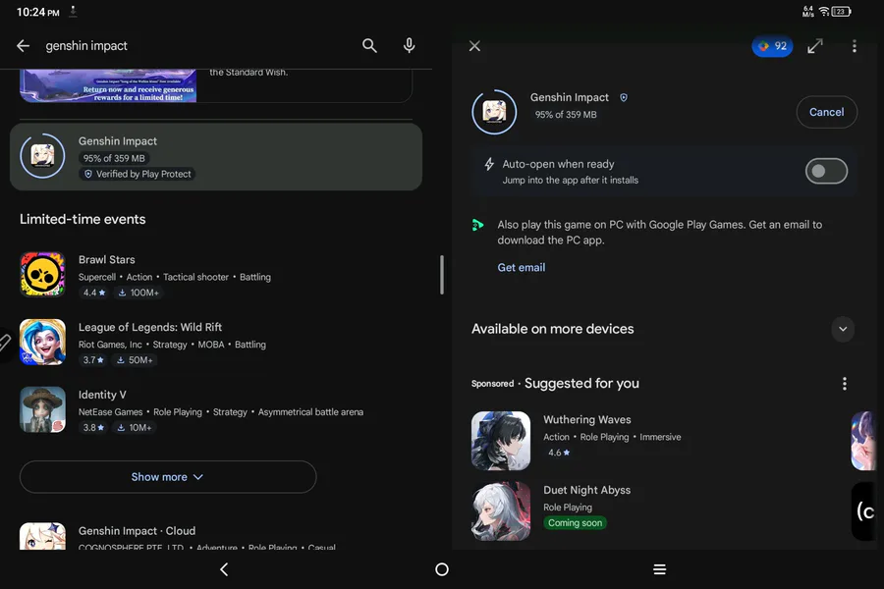Tap the Genshin Impact progress ring in detail panel
The height and width of the screenshot is (589, 884).
[494, 112]
